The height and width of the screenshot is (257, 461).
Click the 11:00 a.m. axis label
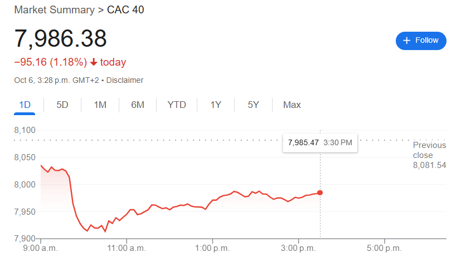(127, 246)
